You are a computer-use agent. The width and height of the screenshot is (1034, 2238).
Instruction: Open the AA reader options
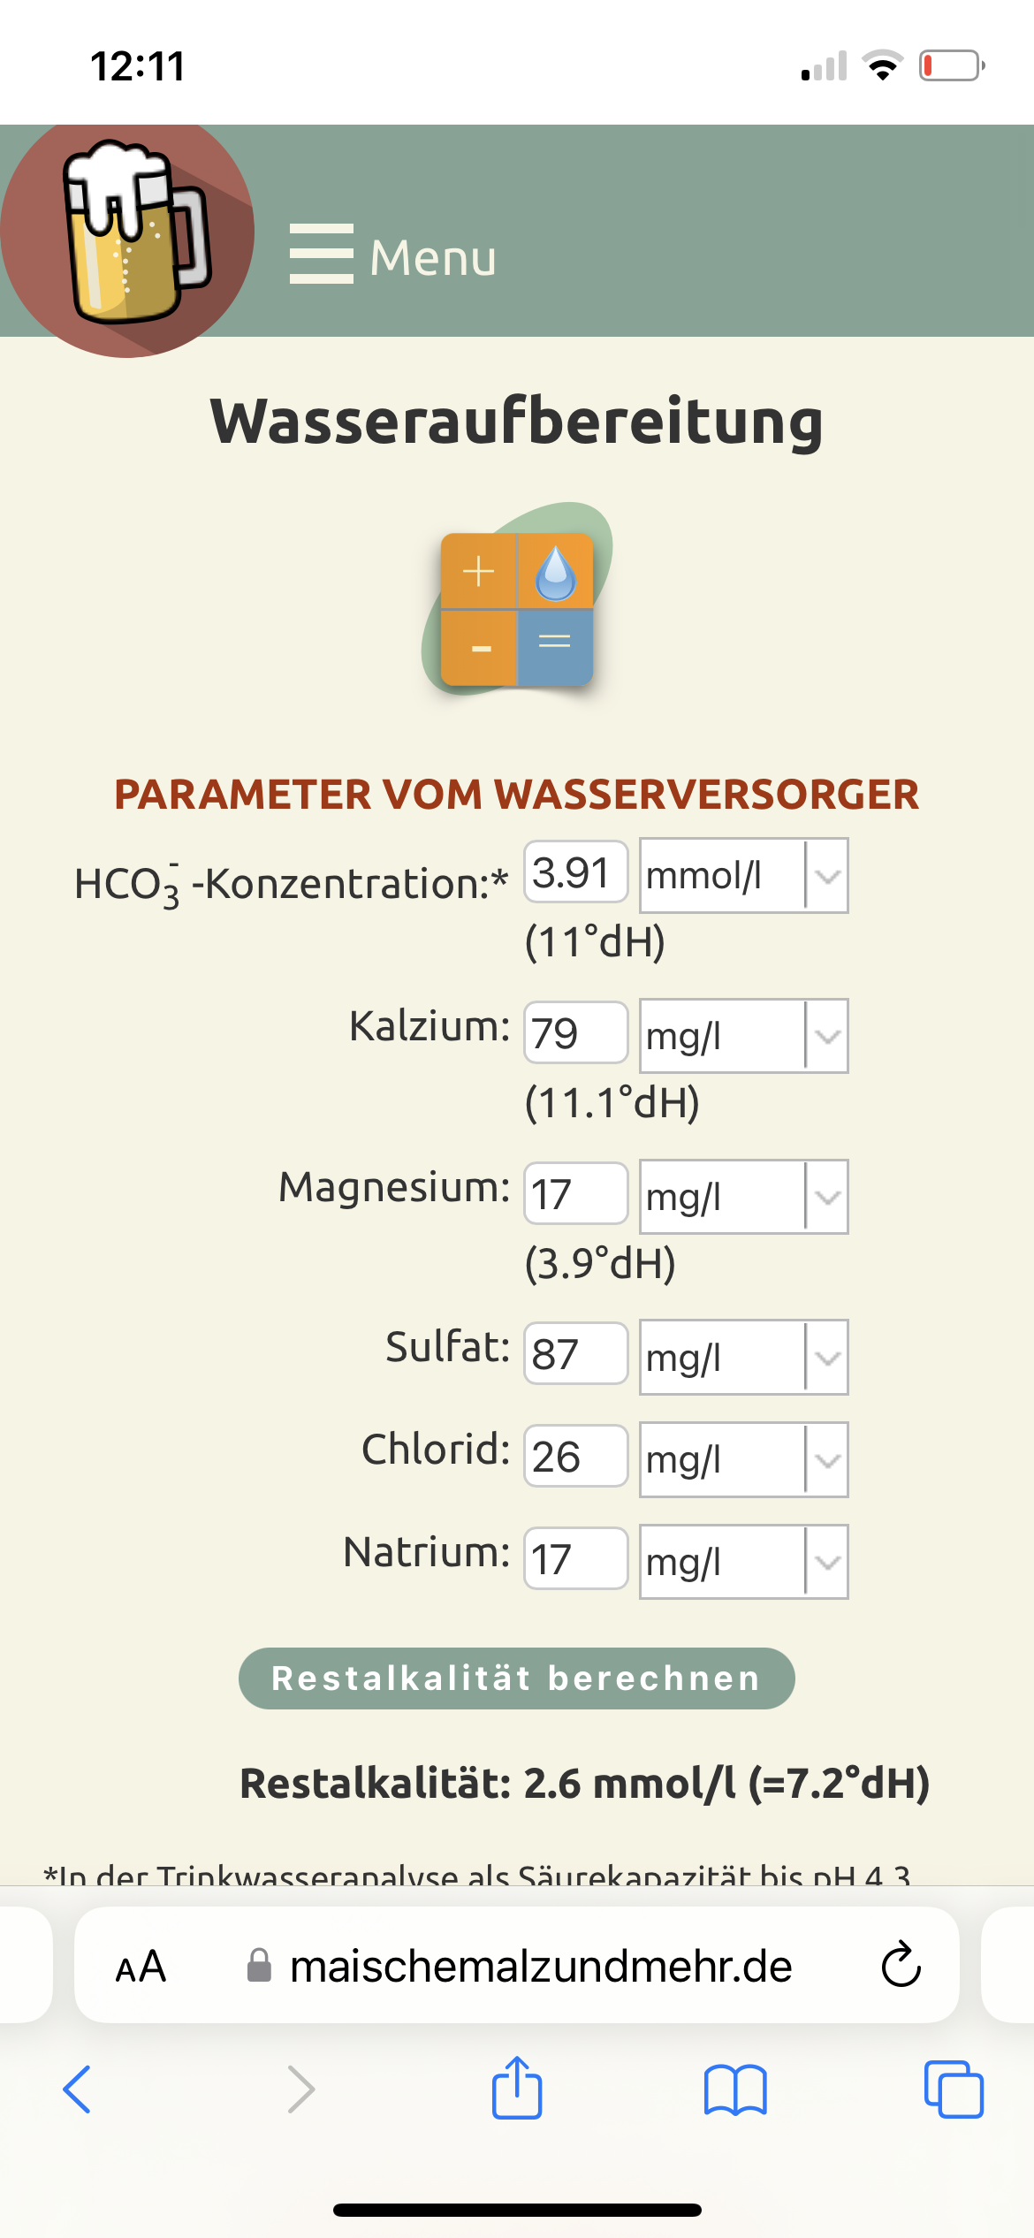(141, 1967)
